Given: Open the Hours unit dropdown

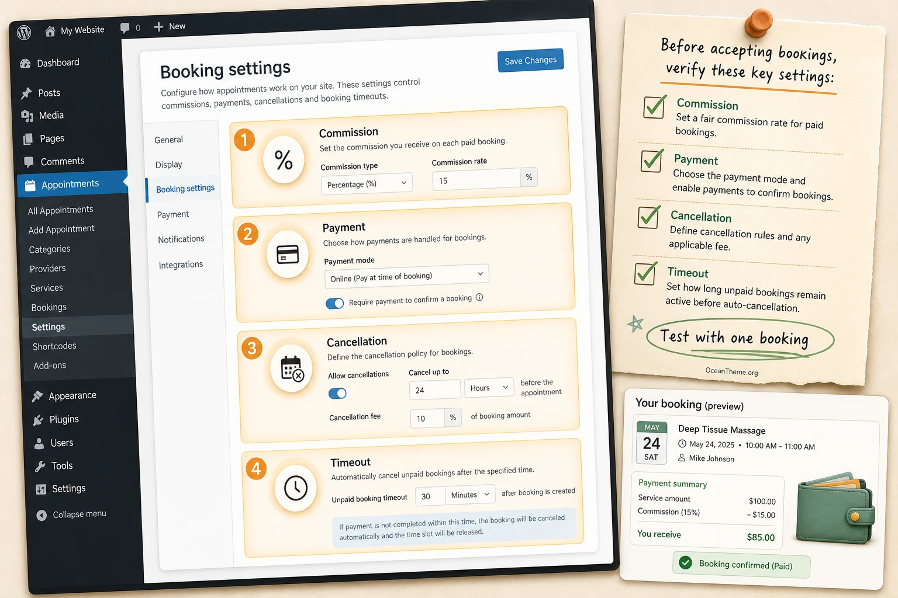Looking at the screenshot, I should point(490,388).
